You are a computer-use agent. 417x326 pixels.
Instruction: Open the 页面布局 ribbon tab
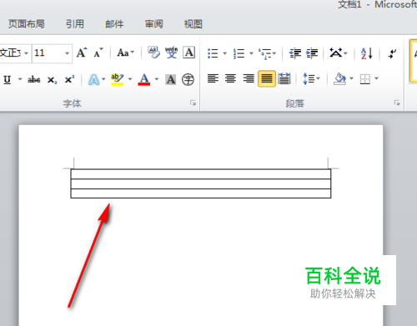point(27,24)
